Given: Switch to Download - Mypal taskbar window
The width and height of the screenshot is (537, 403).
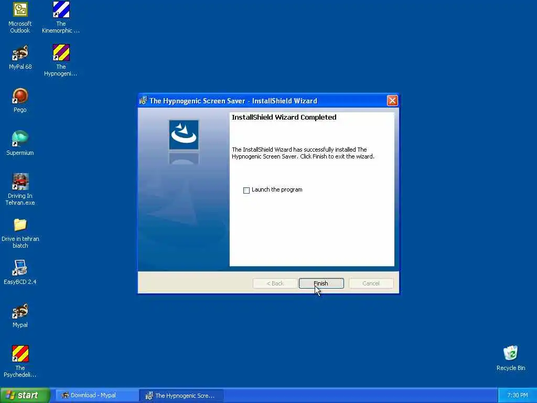Looking at the screenshot, I should pos(96,395).
